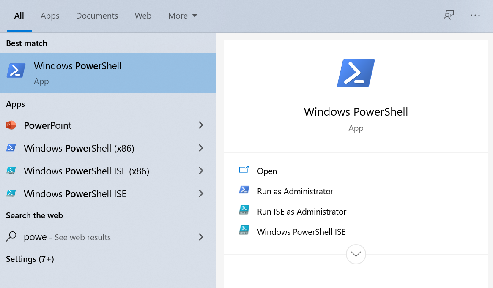Run ISE as Administrator
The height and width of the screenshot is (288, 493).
[x=301, y=211]
